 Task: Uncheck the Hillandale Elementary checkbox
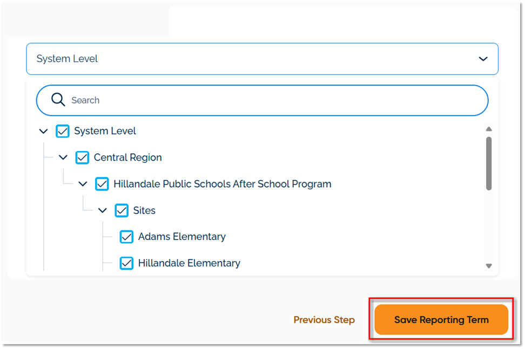[126, 263]
